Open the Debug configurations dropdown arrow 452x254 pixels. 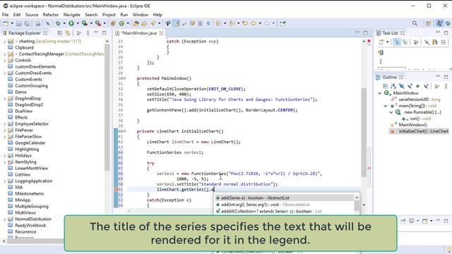[64, 23]
